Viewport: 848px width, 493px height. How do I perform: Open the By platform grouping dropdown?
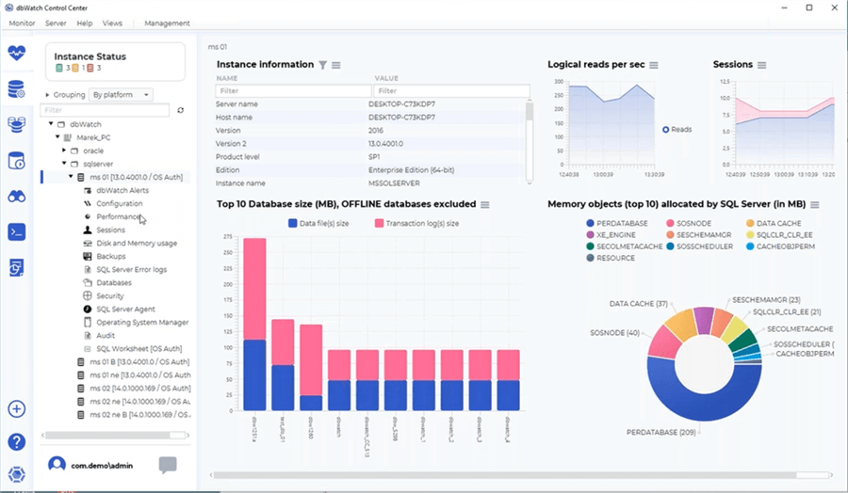(121, 94)
